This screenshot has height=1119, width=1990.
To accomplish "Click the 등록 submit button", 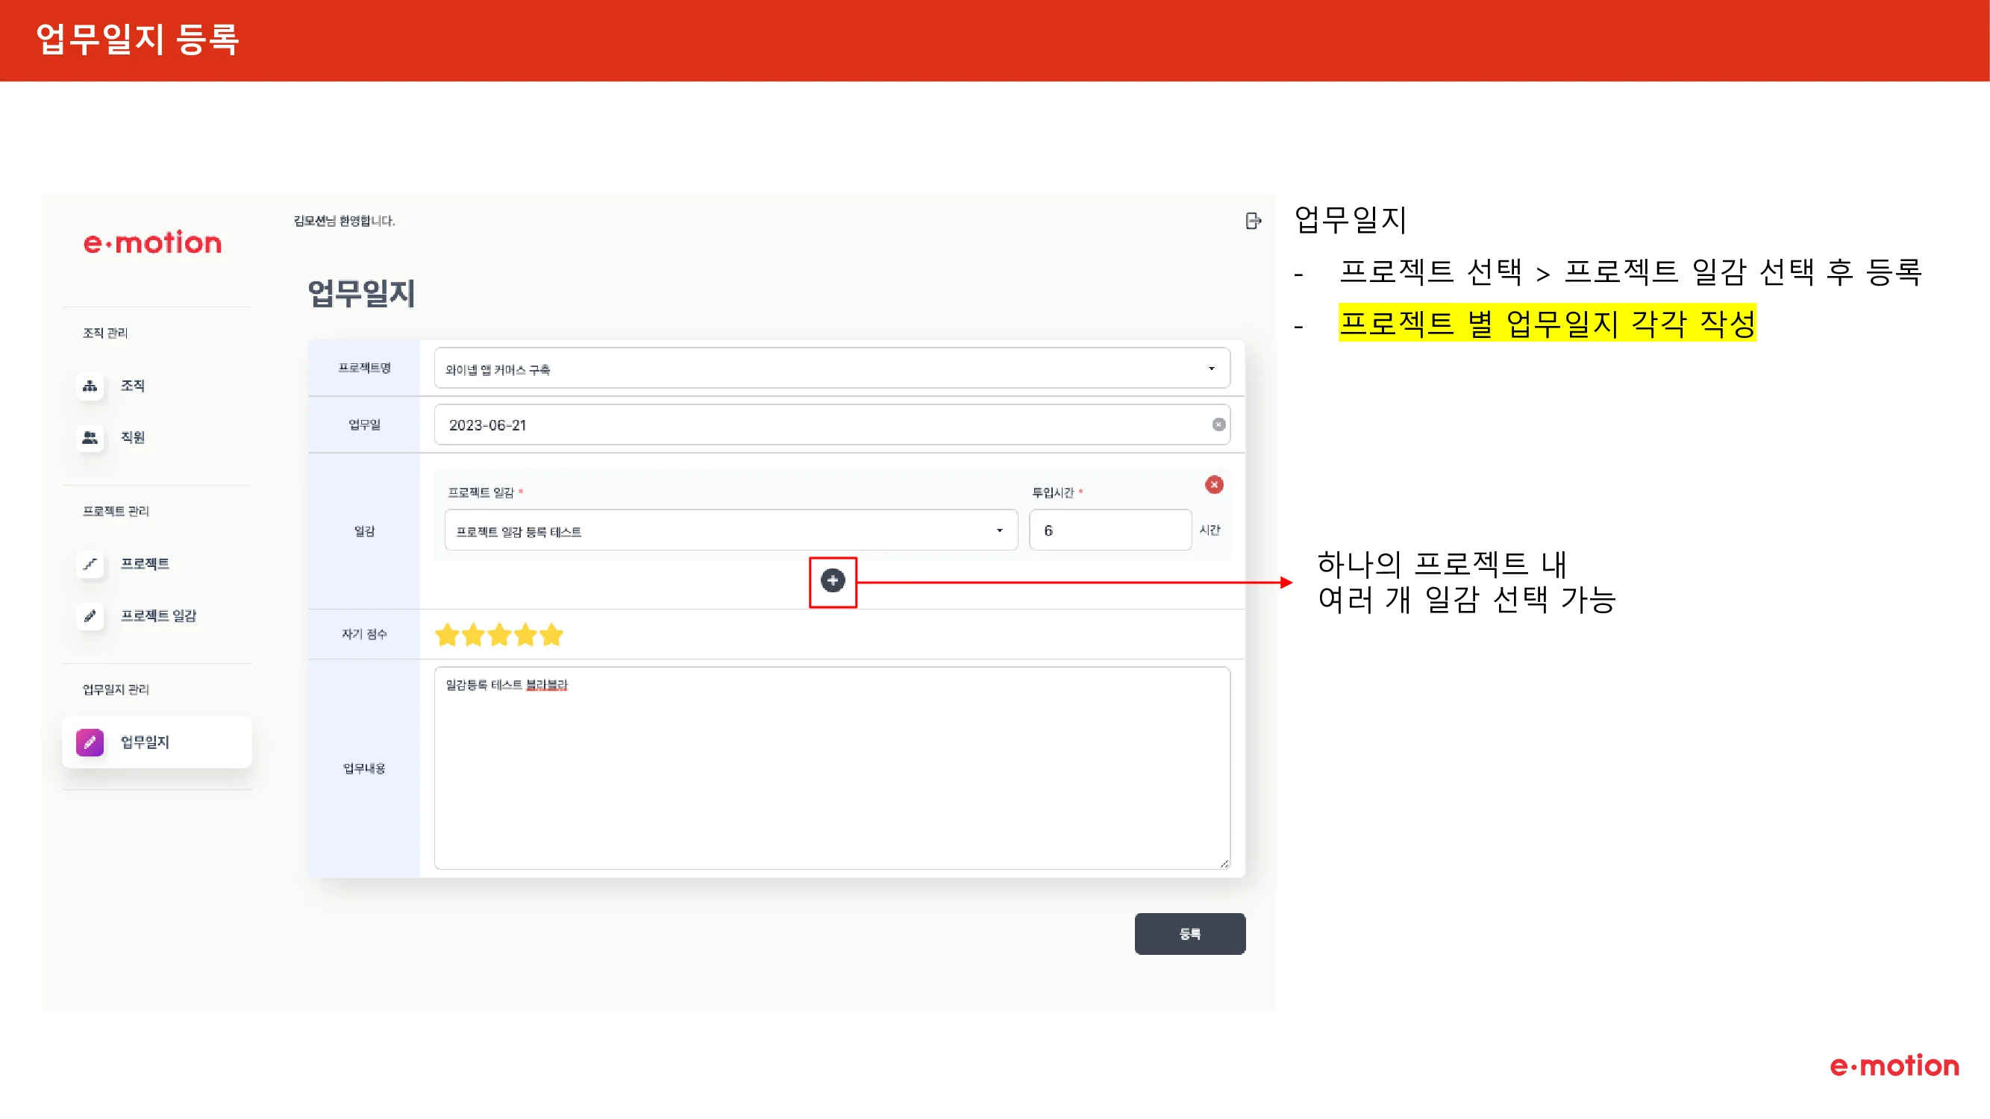I will (1189, 934).
